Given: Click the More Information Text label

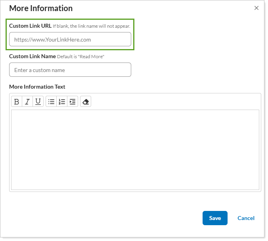Looking at the screenshot, I should [37, 87].
